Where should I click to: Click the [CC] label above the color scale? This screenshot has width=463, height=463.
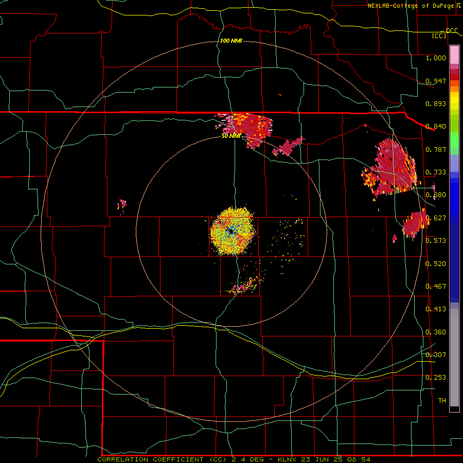[x=439, y=35]
